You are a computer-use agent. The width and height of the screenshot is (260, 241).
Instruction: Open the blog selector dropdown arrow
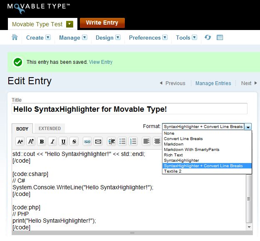click(x=69, y=24)
